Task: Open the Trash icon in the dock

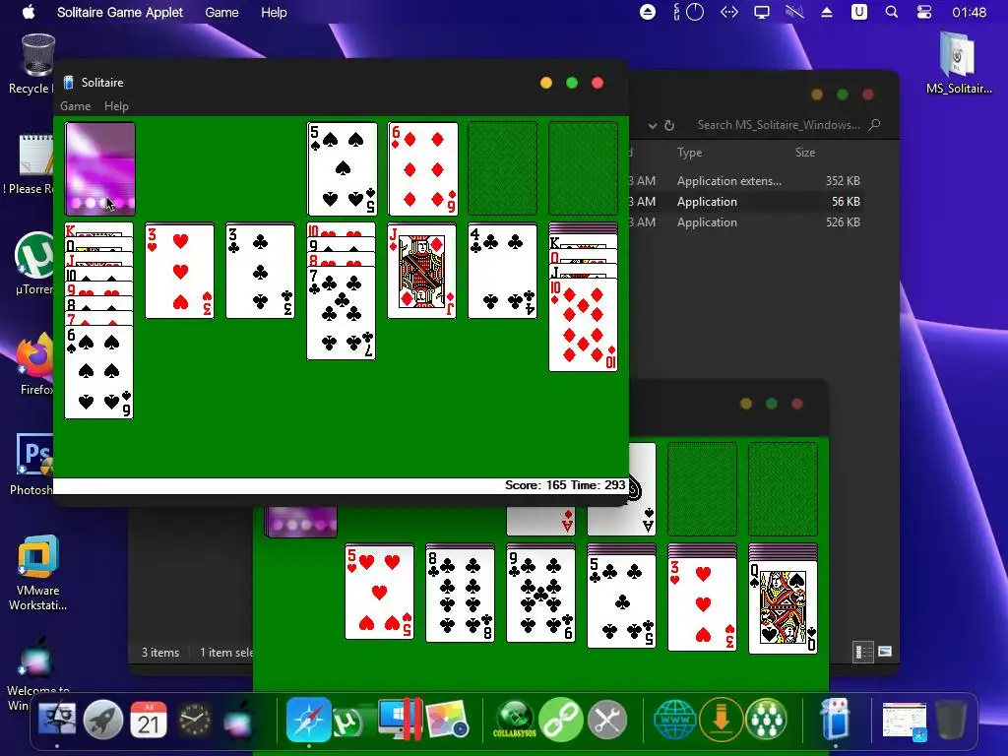Action: (950, 720)
